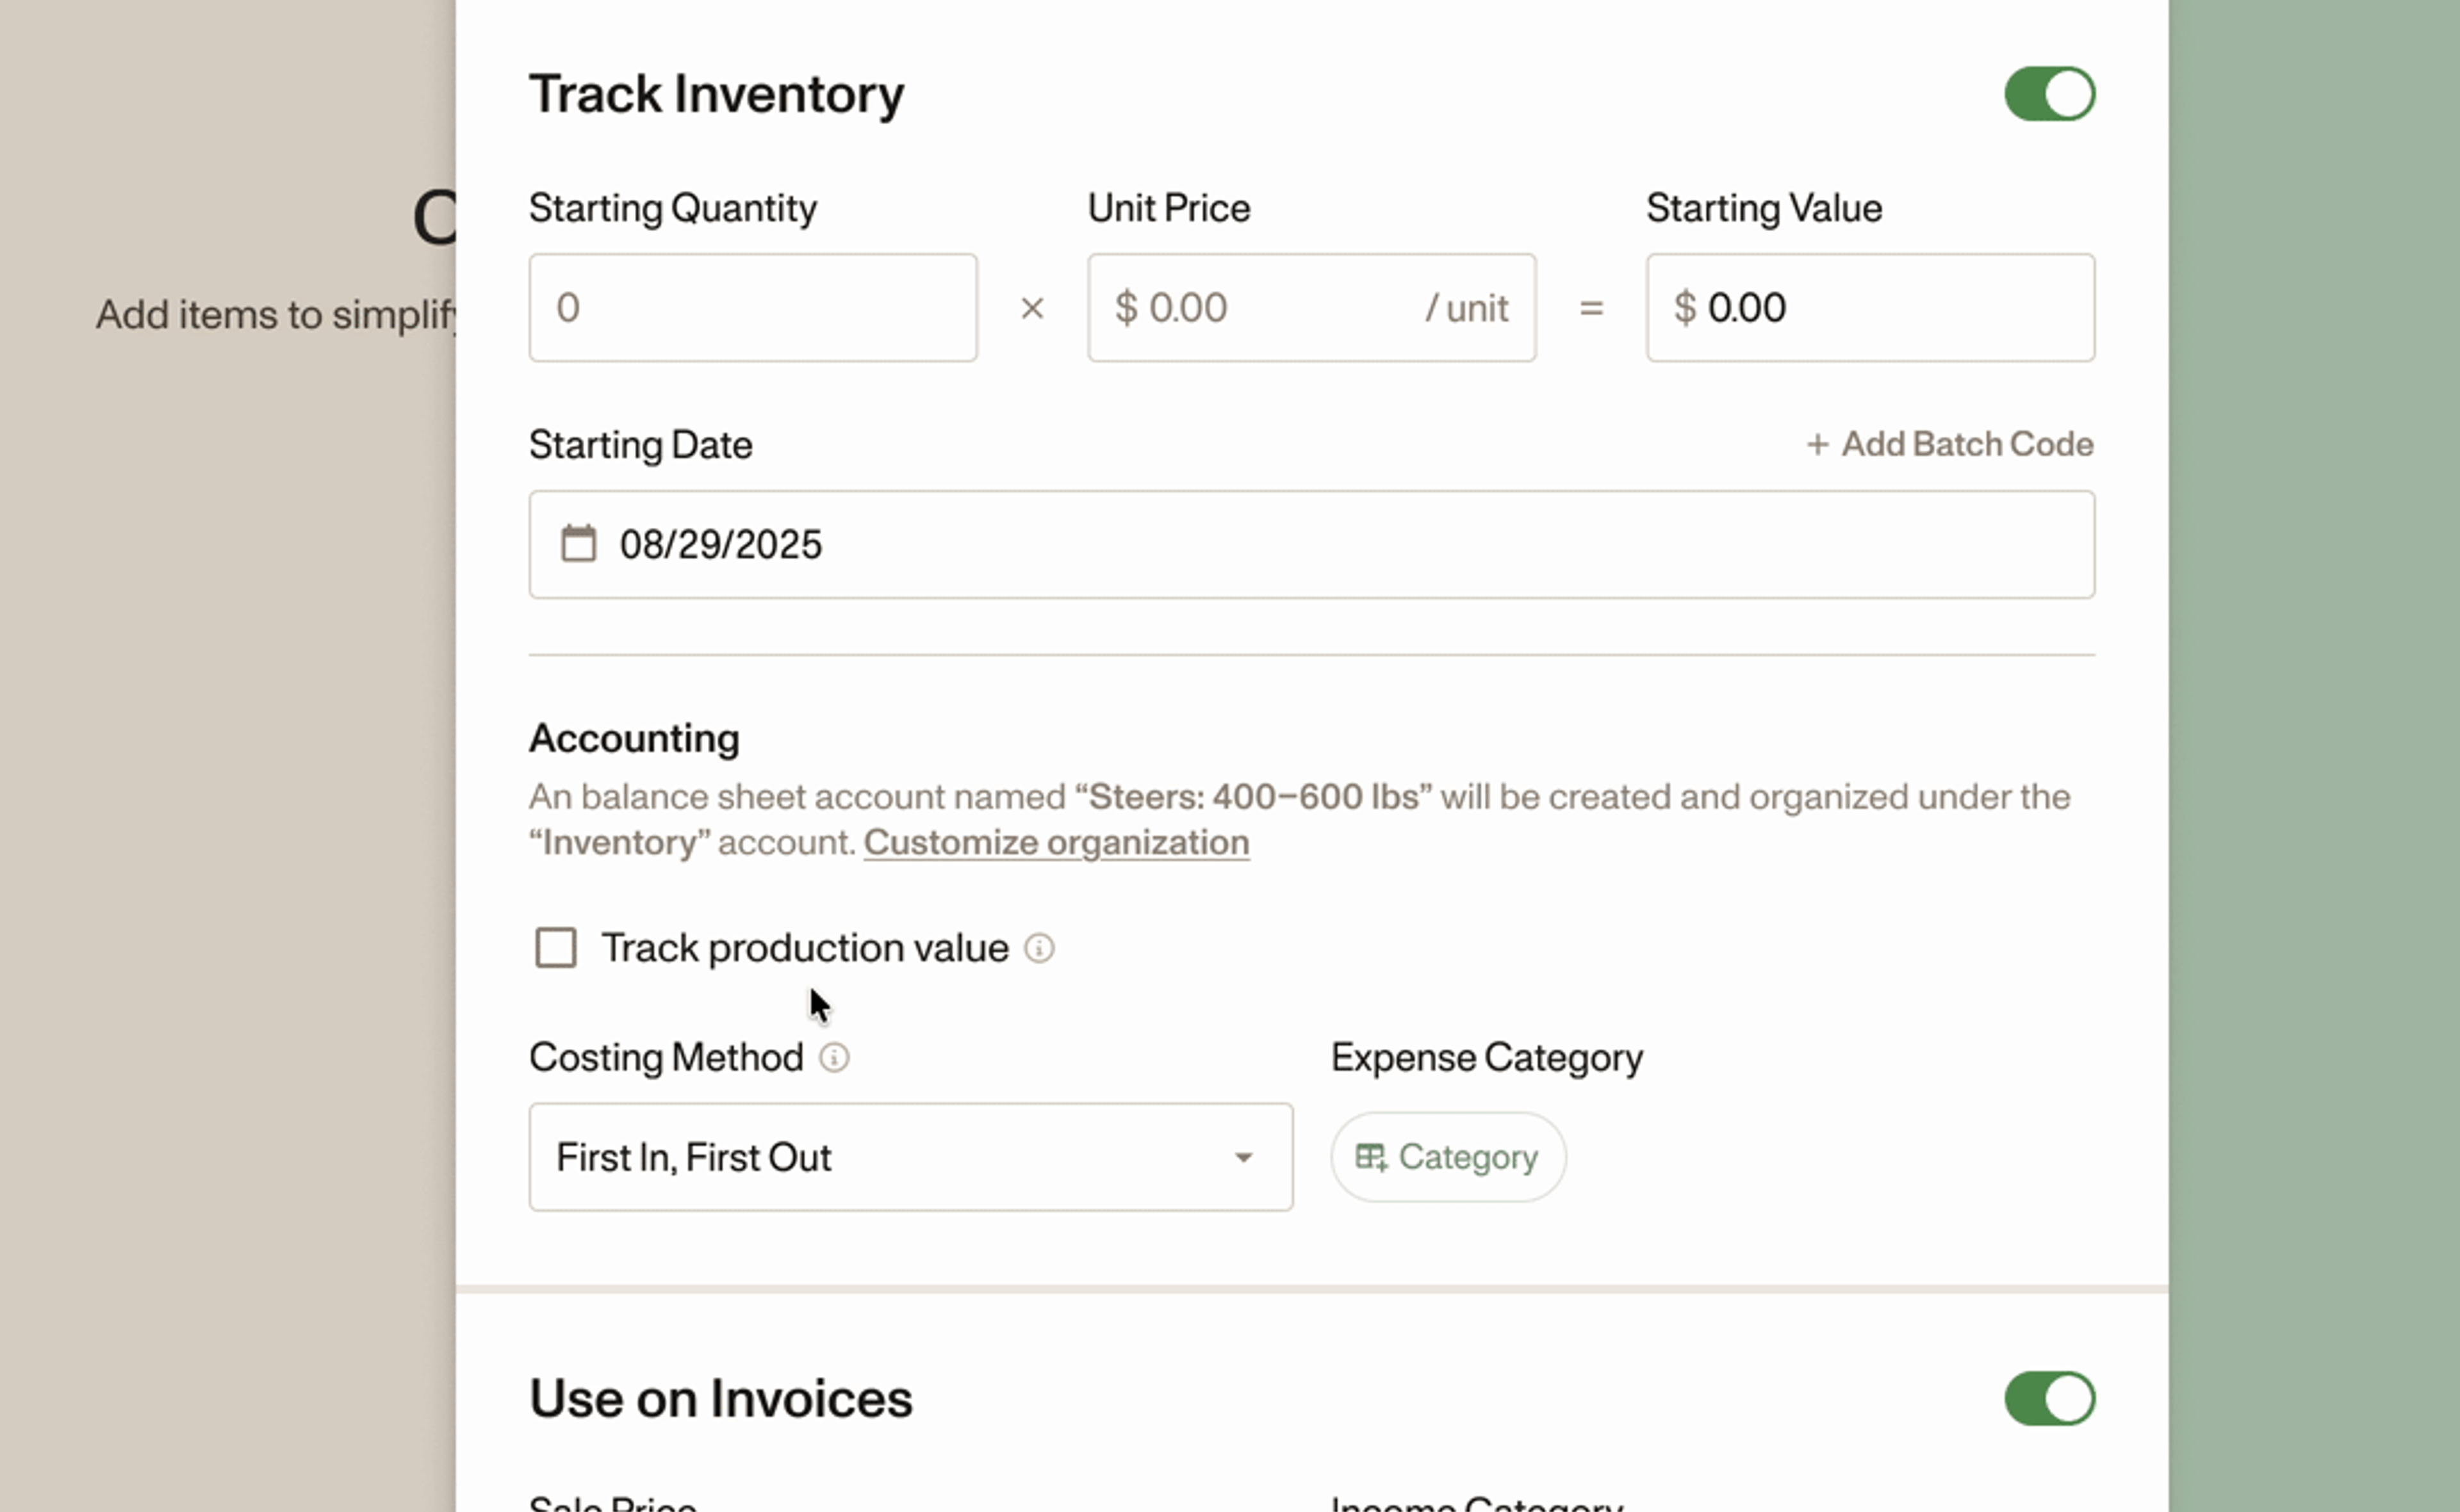Open the Customize organization link
This screenshot has height=1512, width=2460.
pyautogui.click(x=1055, y=843)
